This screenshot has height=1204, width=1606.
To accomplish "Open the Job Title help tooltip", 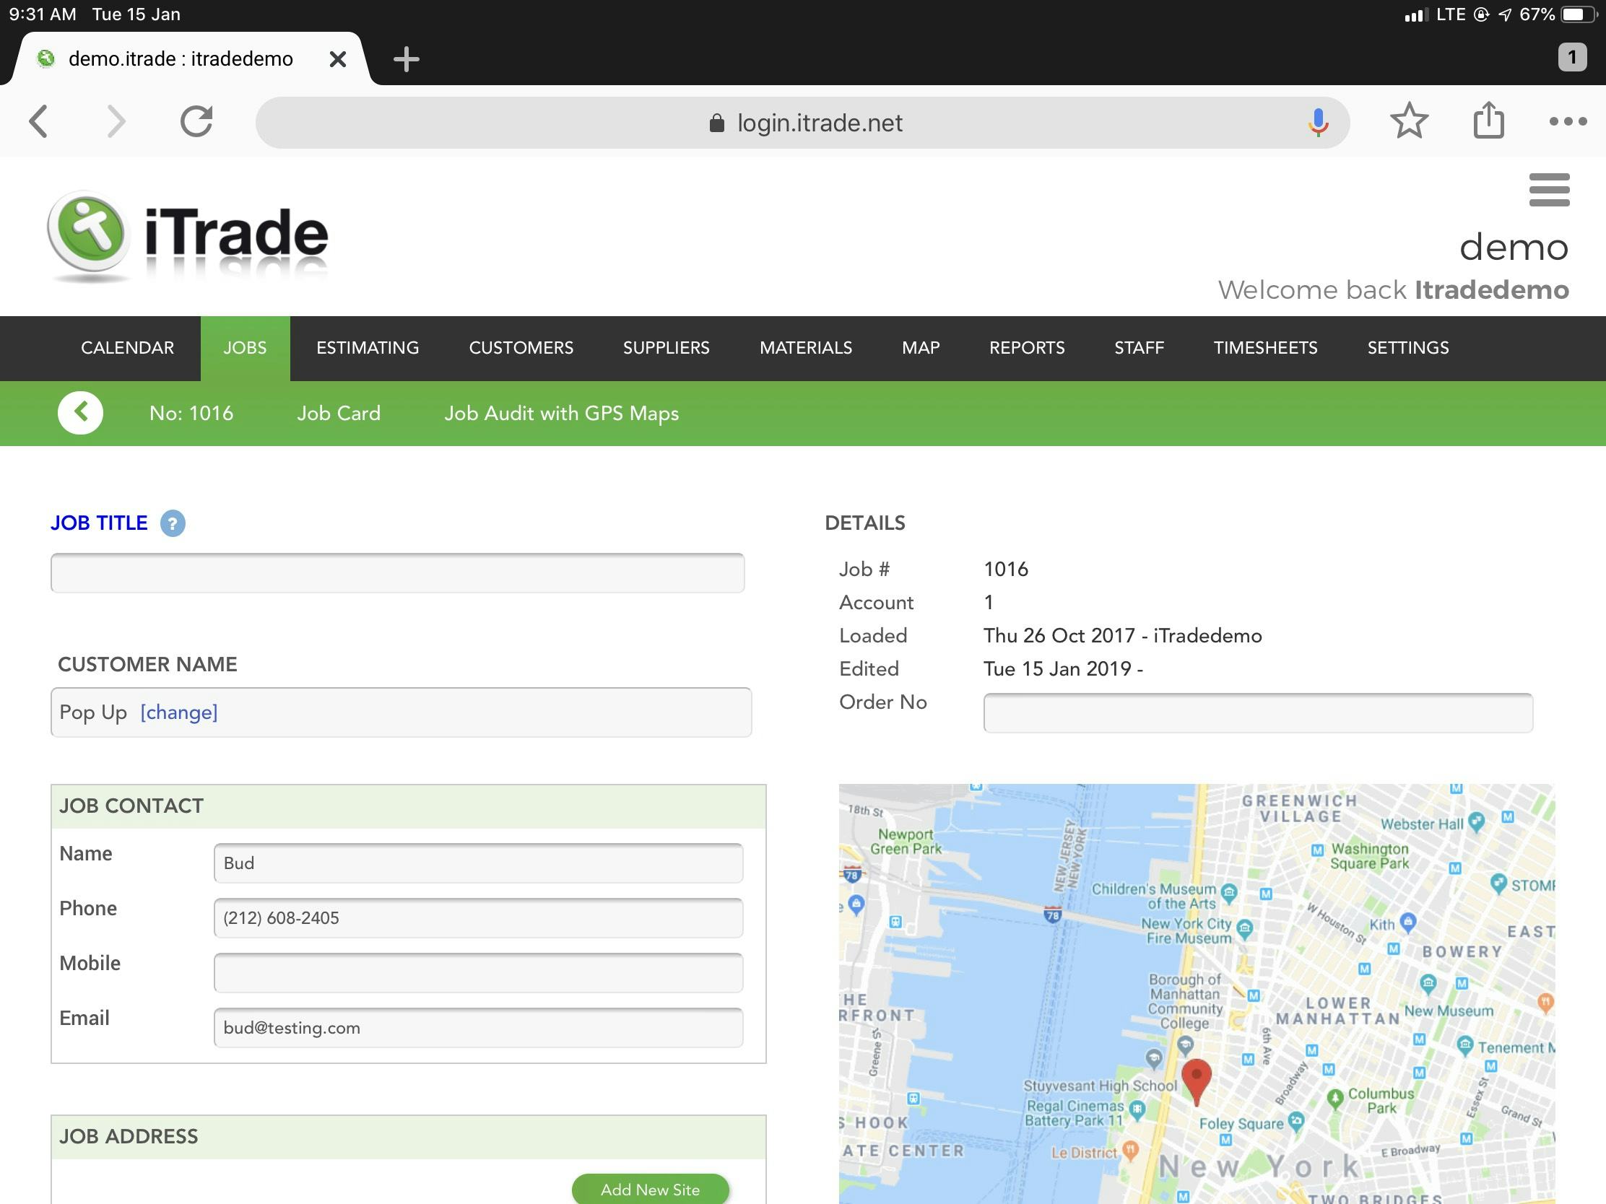I will click(173, 523).
